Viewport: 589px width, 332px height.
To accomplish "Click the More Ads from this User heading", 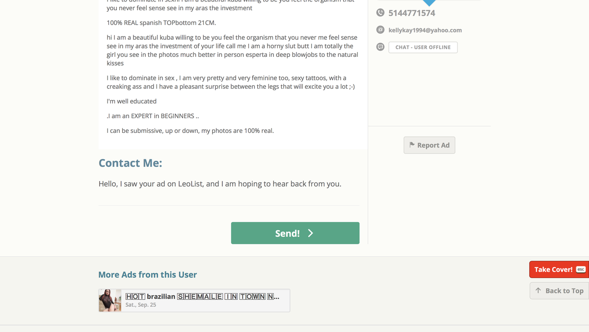I will [148, 275].
